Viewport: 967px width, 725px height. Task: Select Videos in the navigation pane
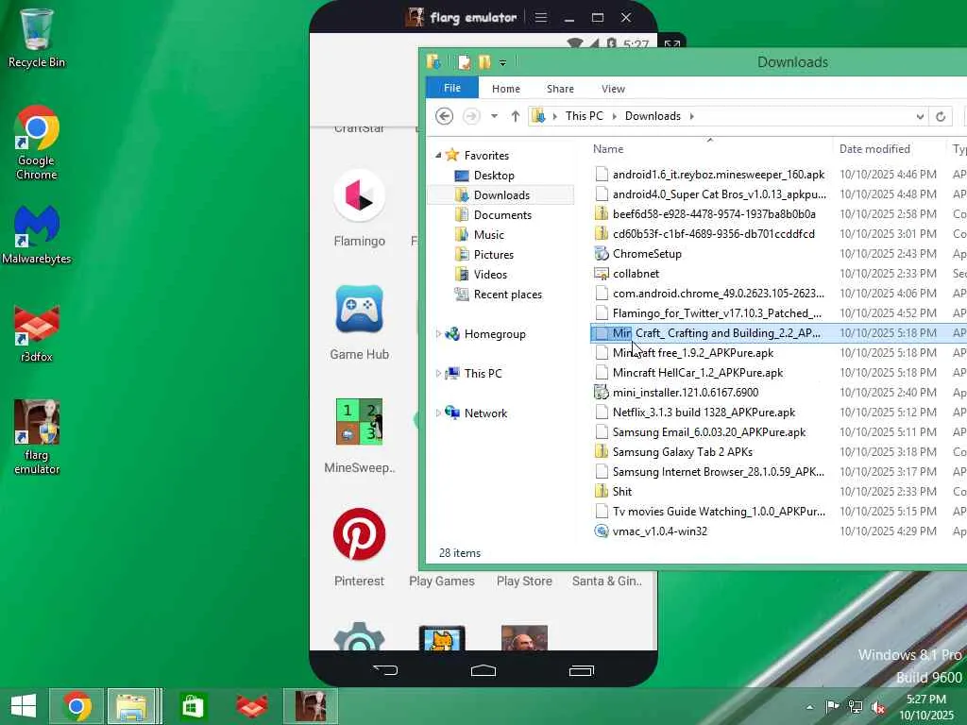pos(490,275)
